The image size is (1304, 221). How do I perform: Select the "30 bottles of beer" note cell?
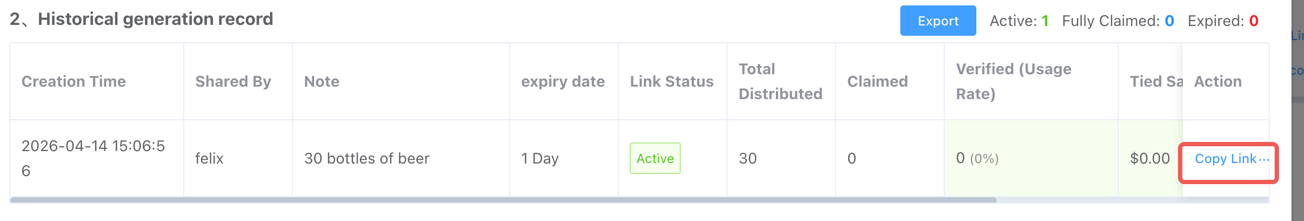point(367,158)
